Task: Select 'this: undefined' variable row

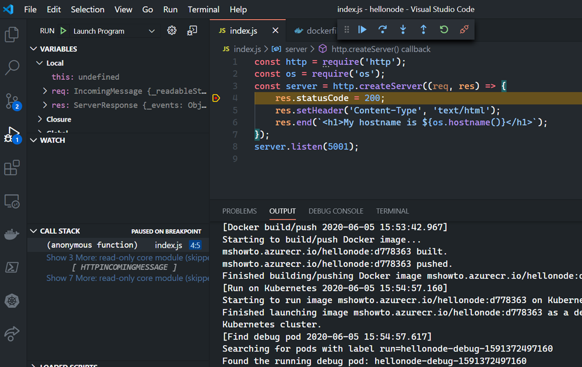Action: [x=118, y=77]
